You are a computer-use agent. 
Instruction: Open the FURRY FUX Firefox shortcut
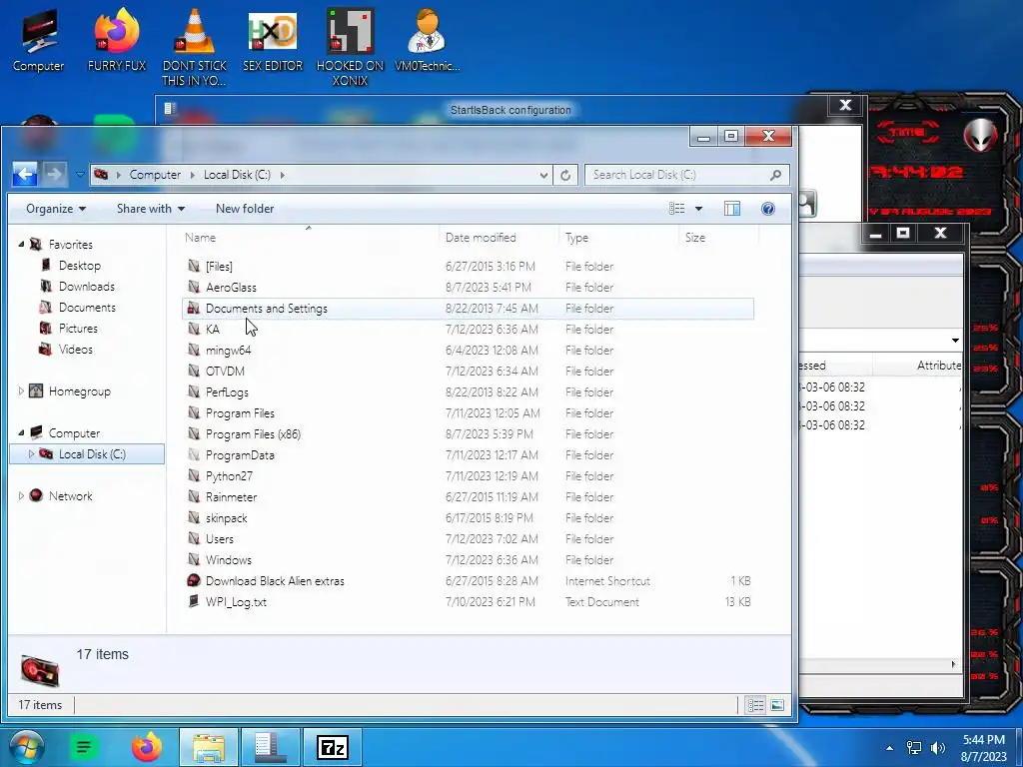coord(116,40)
